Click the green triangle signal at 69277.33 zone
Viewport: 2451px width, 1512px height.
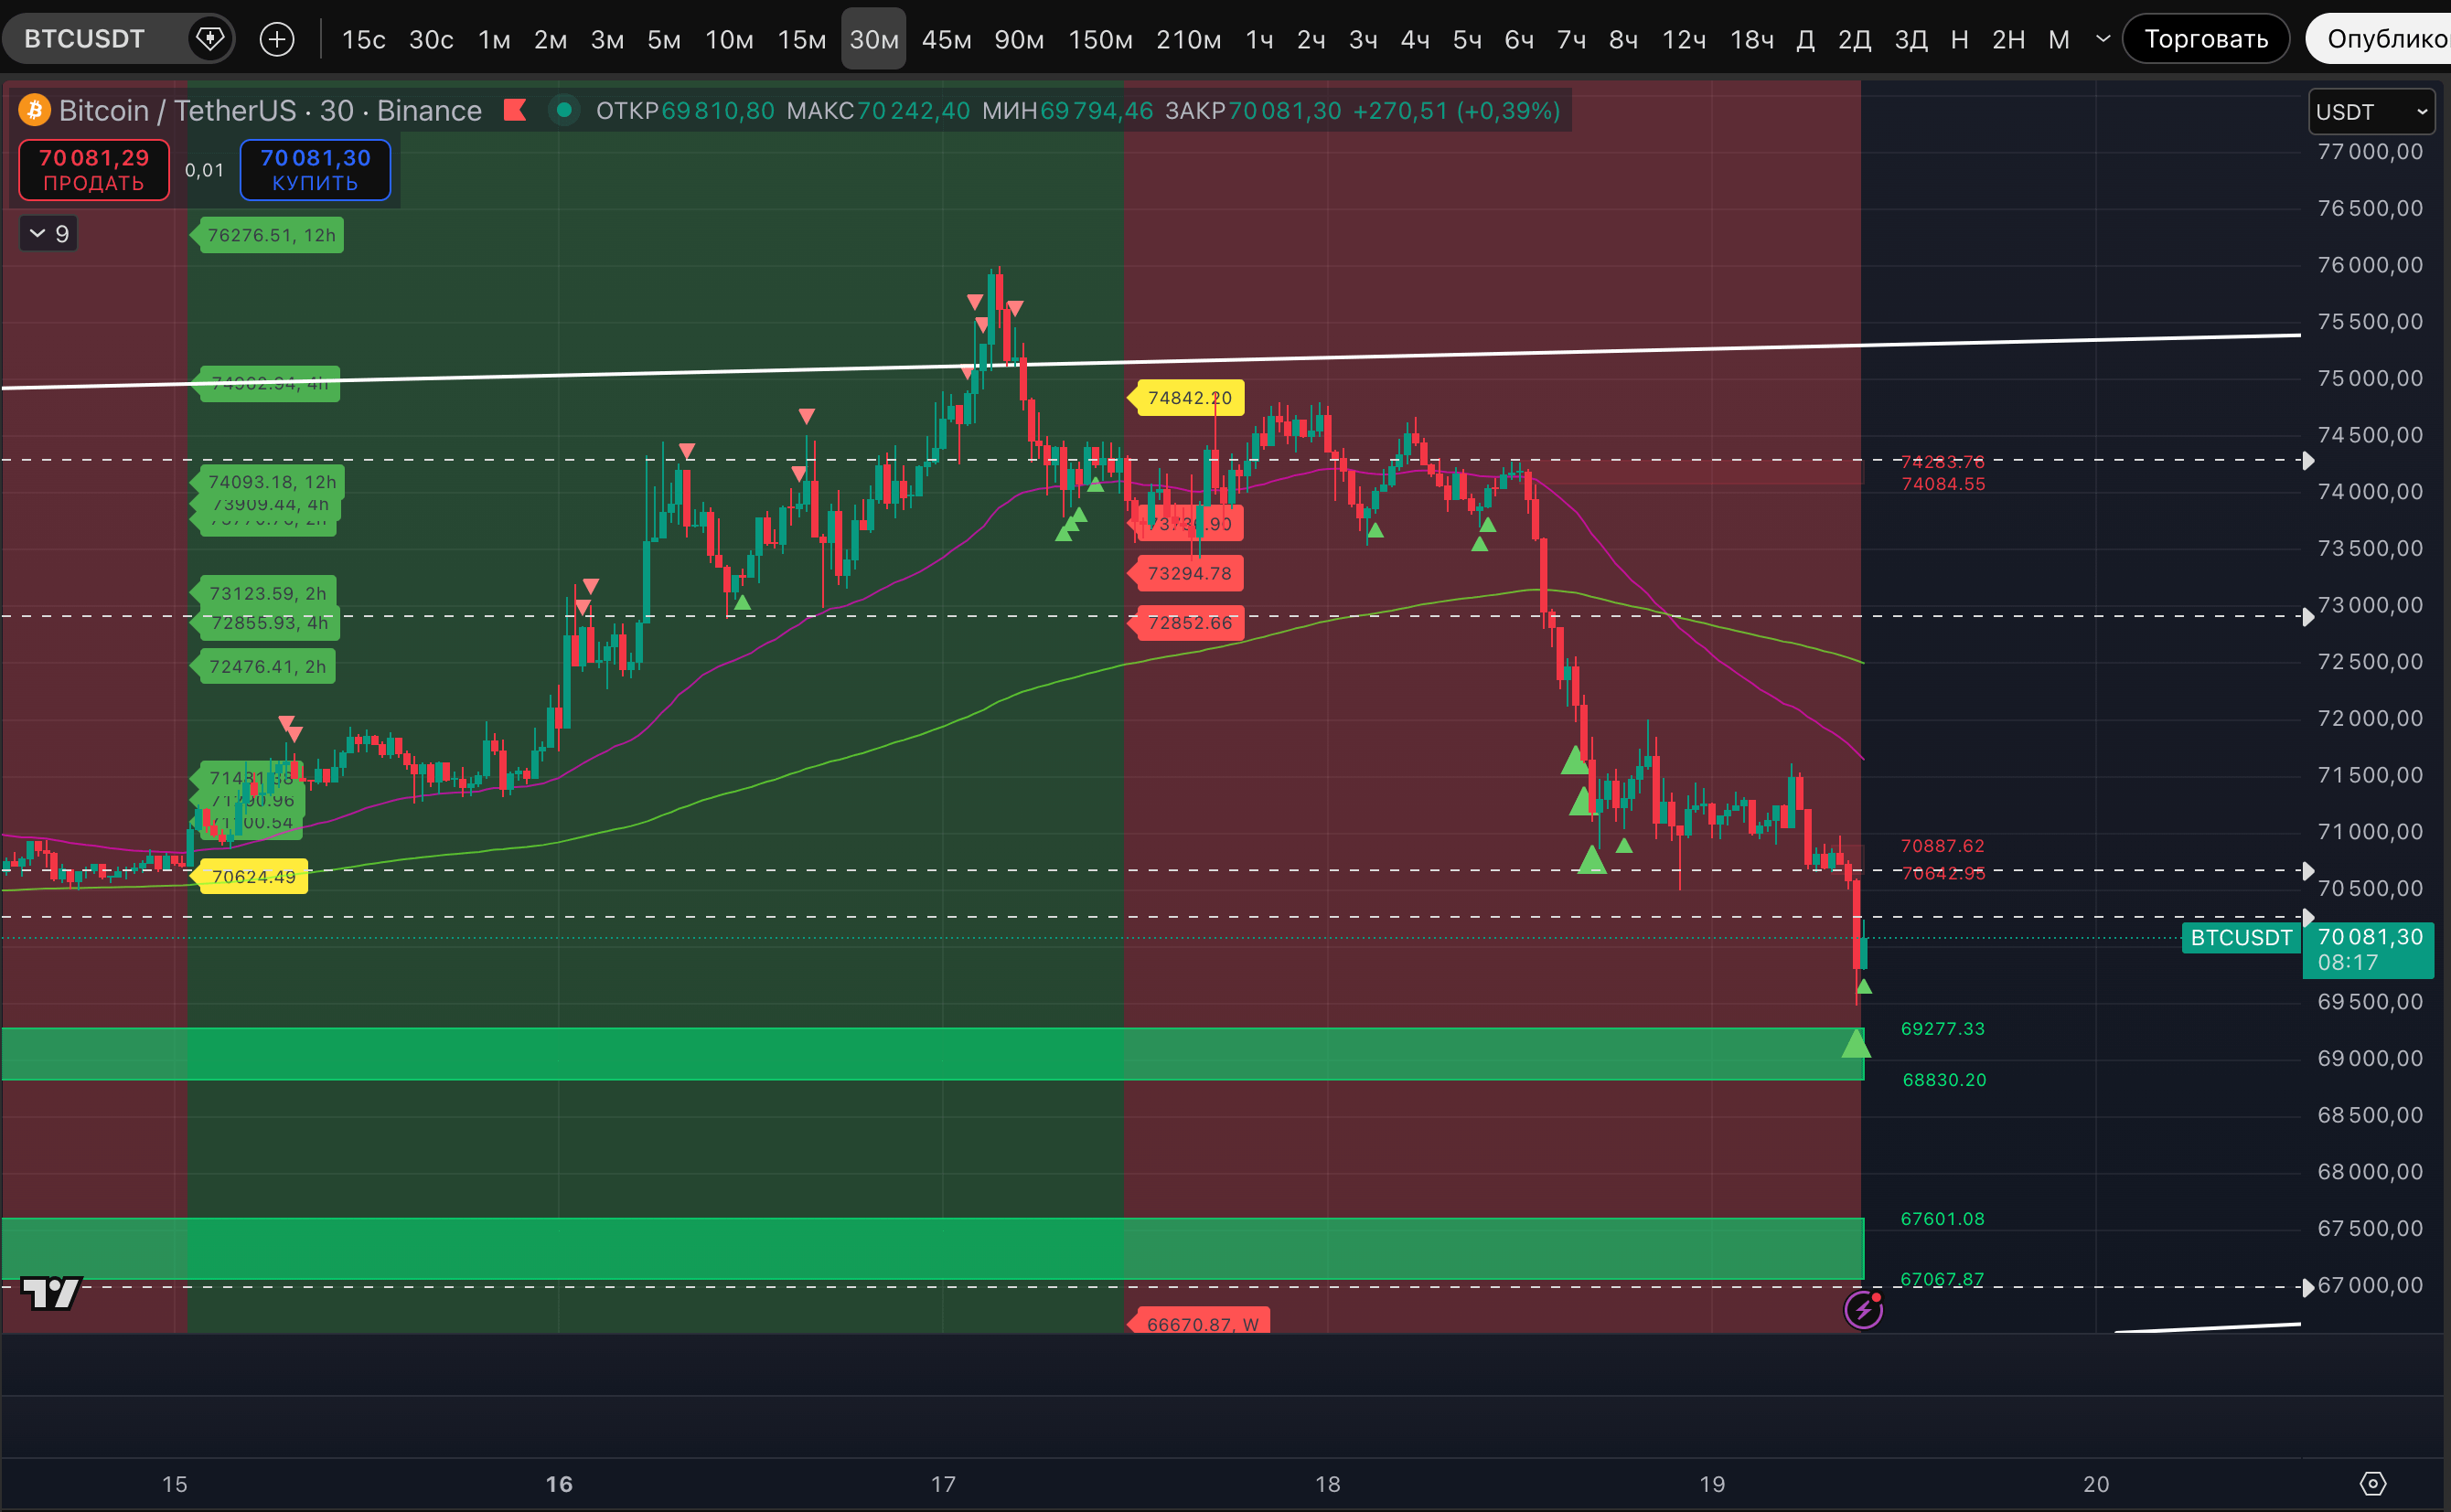tap(1856, 1045)
